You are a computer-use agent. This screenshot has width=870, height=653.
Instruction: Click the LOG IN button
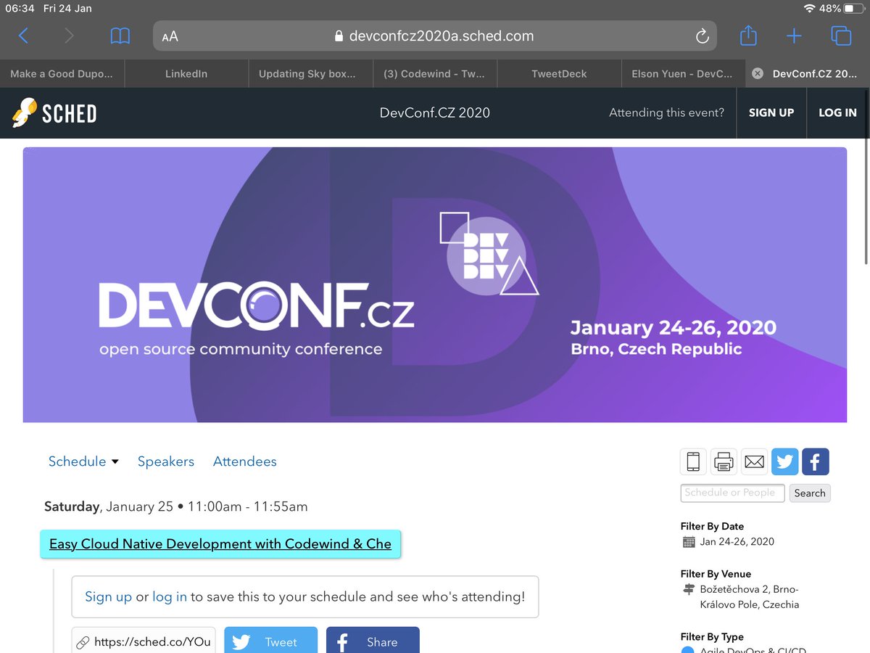click(837, 112)
